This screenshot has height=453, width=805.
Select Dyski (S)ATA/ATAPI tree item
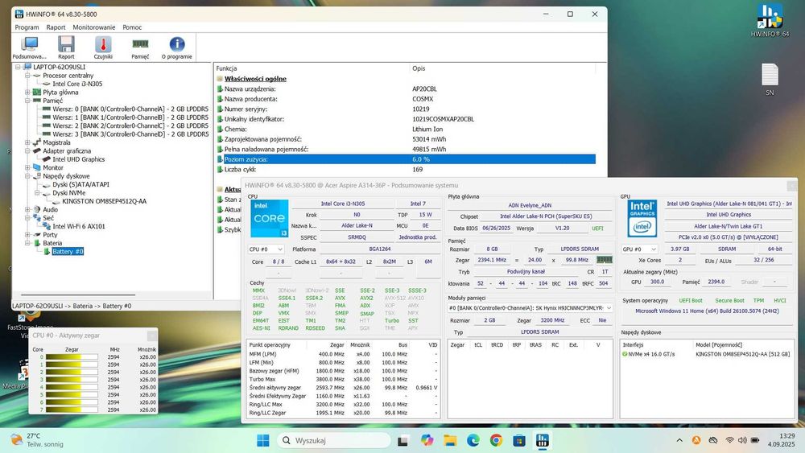pos(80,184)
